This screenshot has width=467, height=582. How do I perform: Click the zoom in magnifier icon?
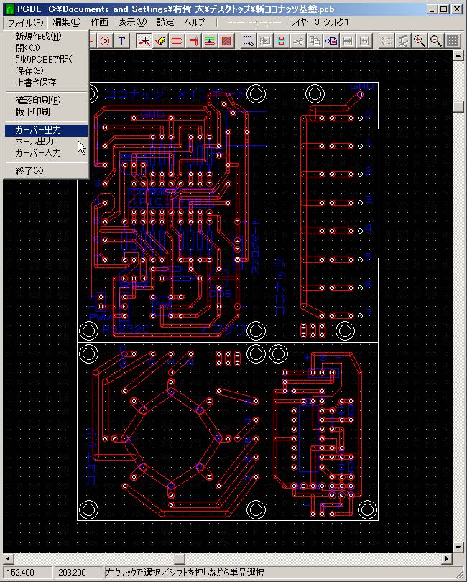tap(420, 40)
